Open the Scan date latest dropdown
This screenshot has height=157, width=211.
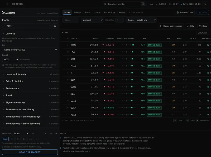tap(21, 134)
